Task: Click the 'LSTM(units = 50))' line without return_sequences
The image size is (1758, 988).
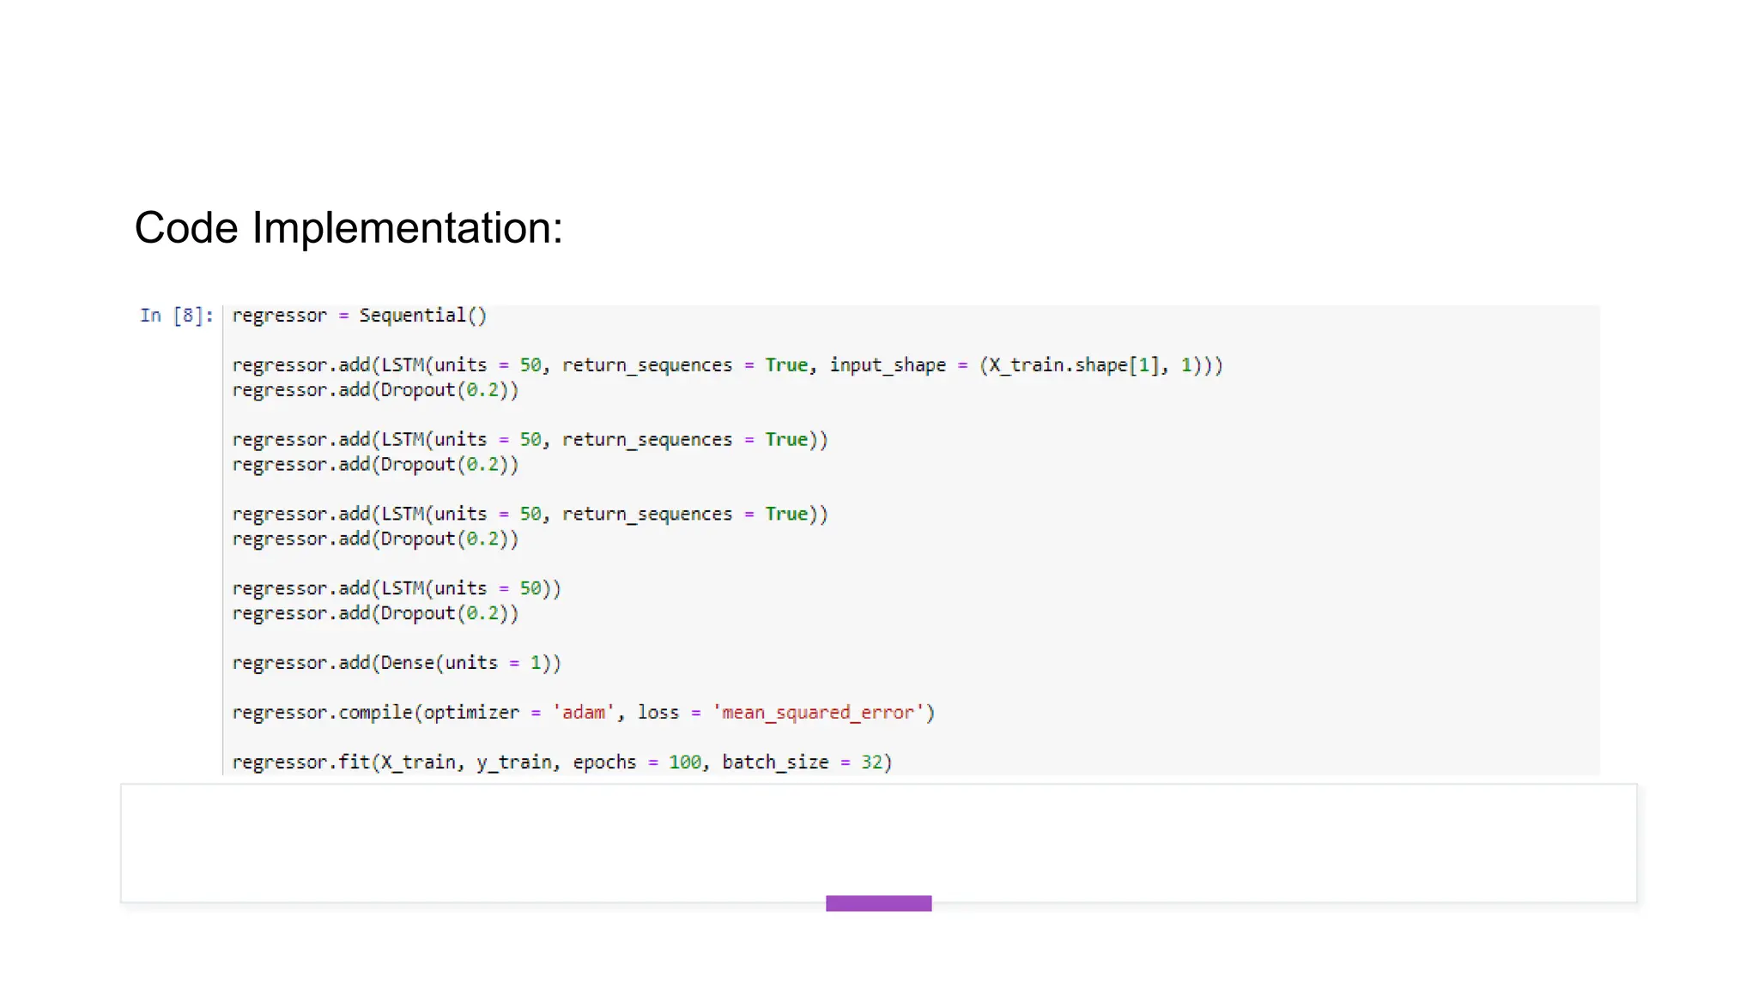Action: click(x=396, y=589)
